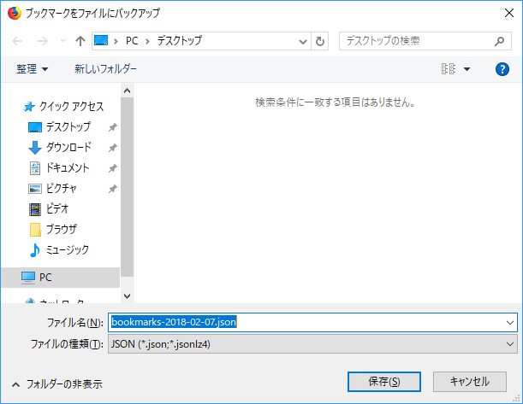Click the monitor icon in address bar

[x=101, y=41]
